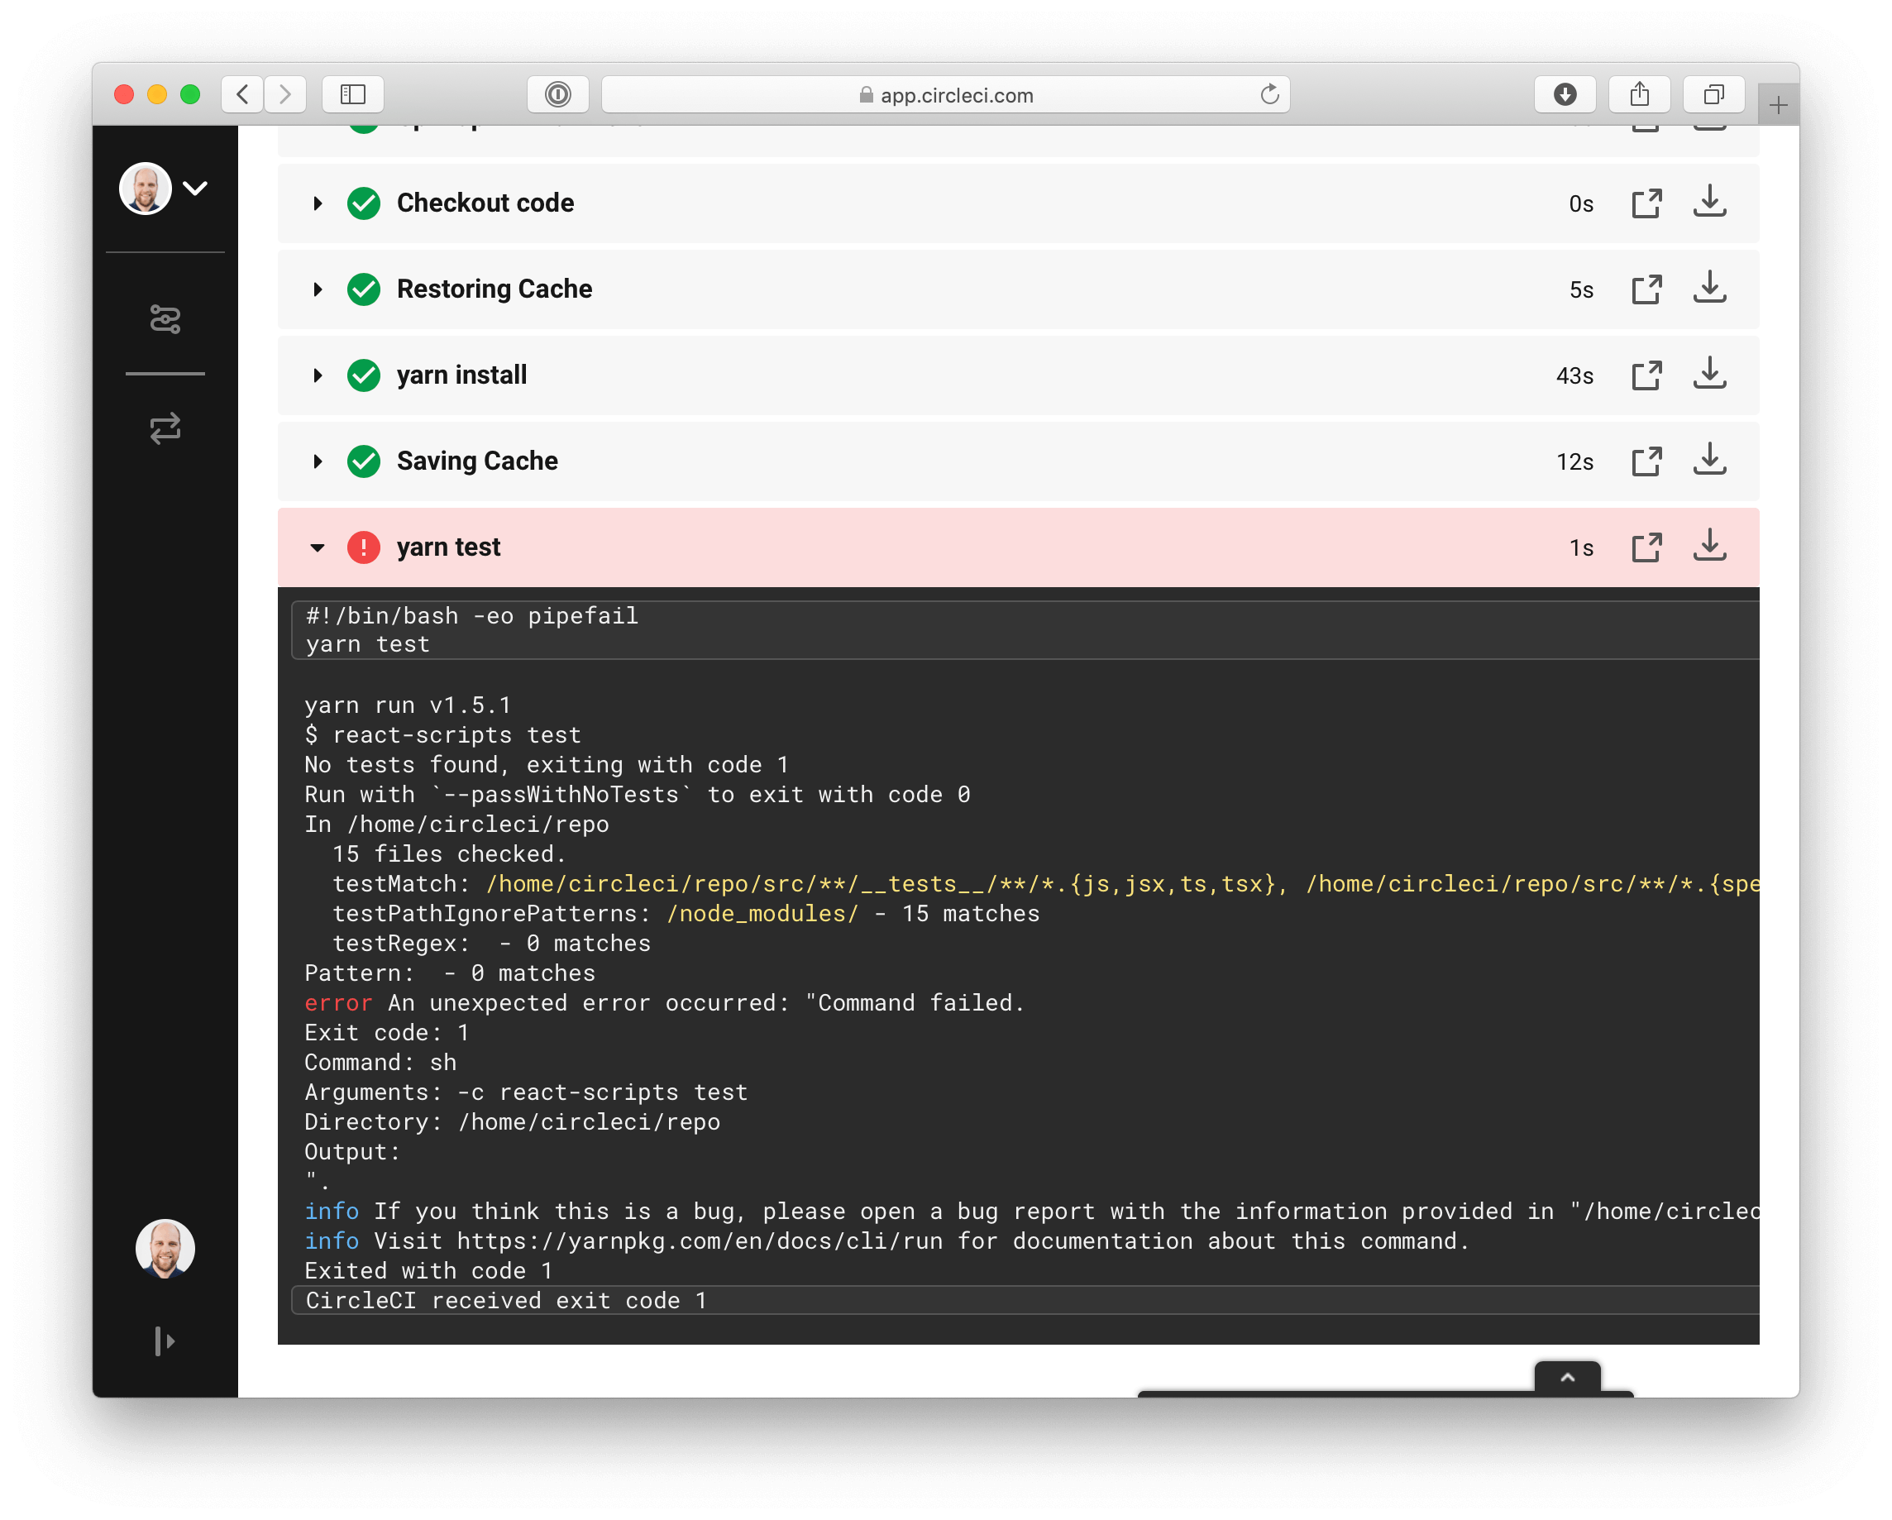Open the organization switcher dropdown chevron
The height and width of the screenshot is (1520, 1892).
[x=196, y=188]
